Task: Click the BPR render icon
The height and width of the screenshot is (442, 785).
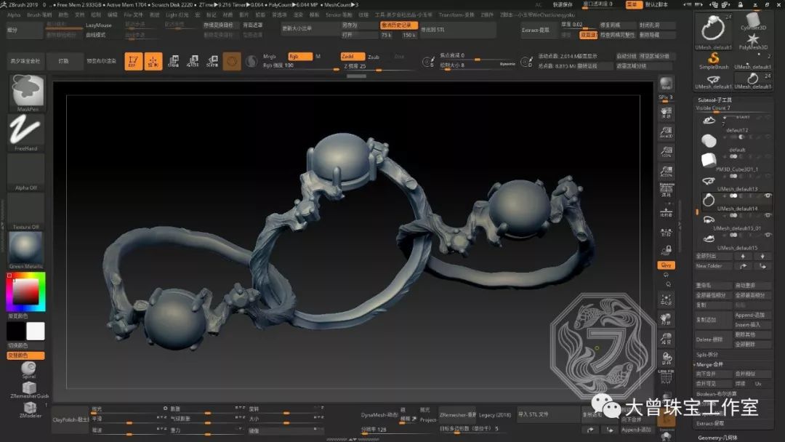Action: click(666, 84)
